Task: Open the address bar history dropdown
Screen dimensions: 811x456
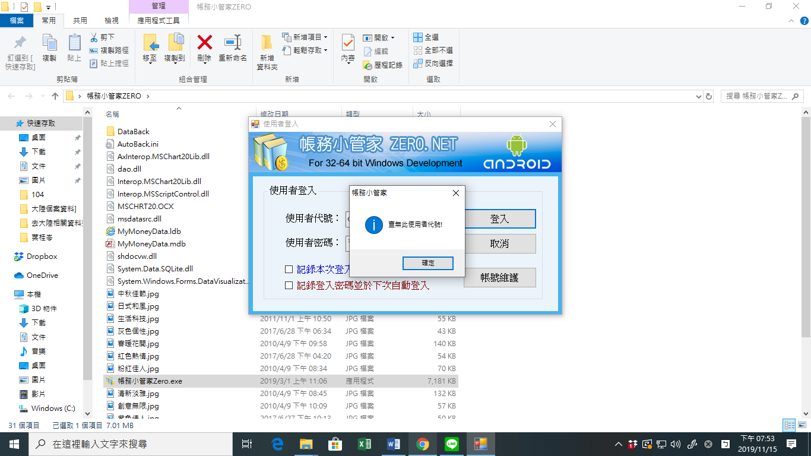Action: (699, 96)
